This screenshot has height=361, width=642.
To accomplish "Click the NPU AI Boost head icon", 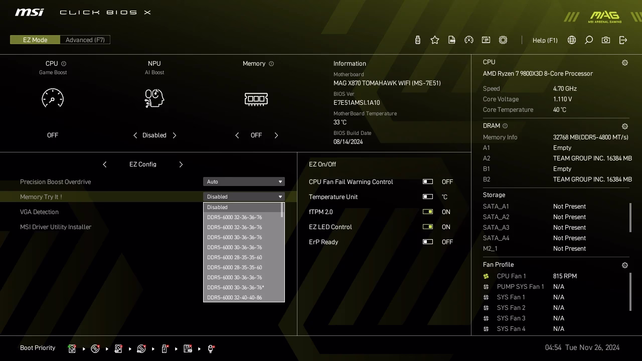I will tap(154, 98).
